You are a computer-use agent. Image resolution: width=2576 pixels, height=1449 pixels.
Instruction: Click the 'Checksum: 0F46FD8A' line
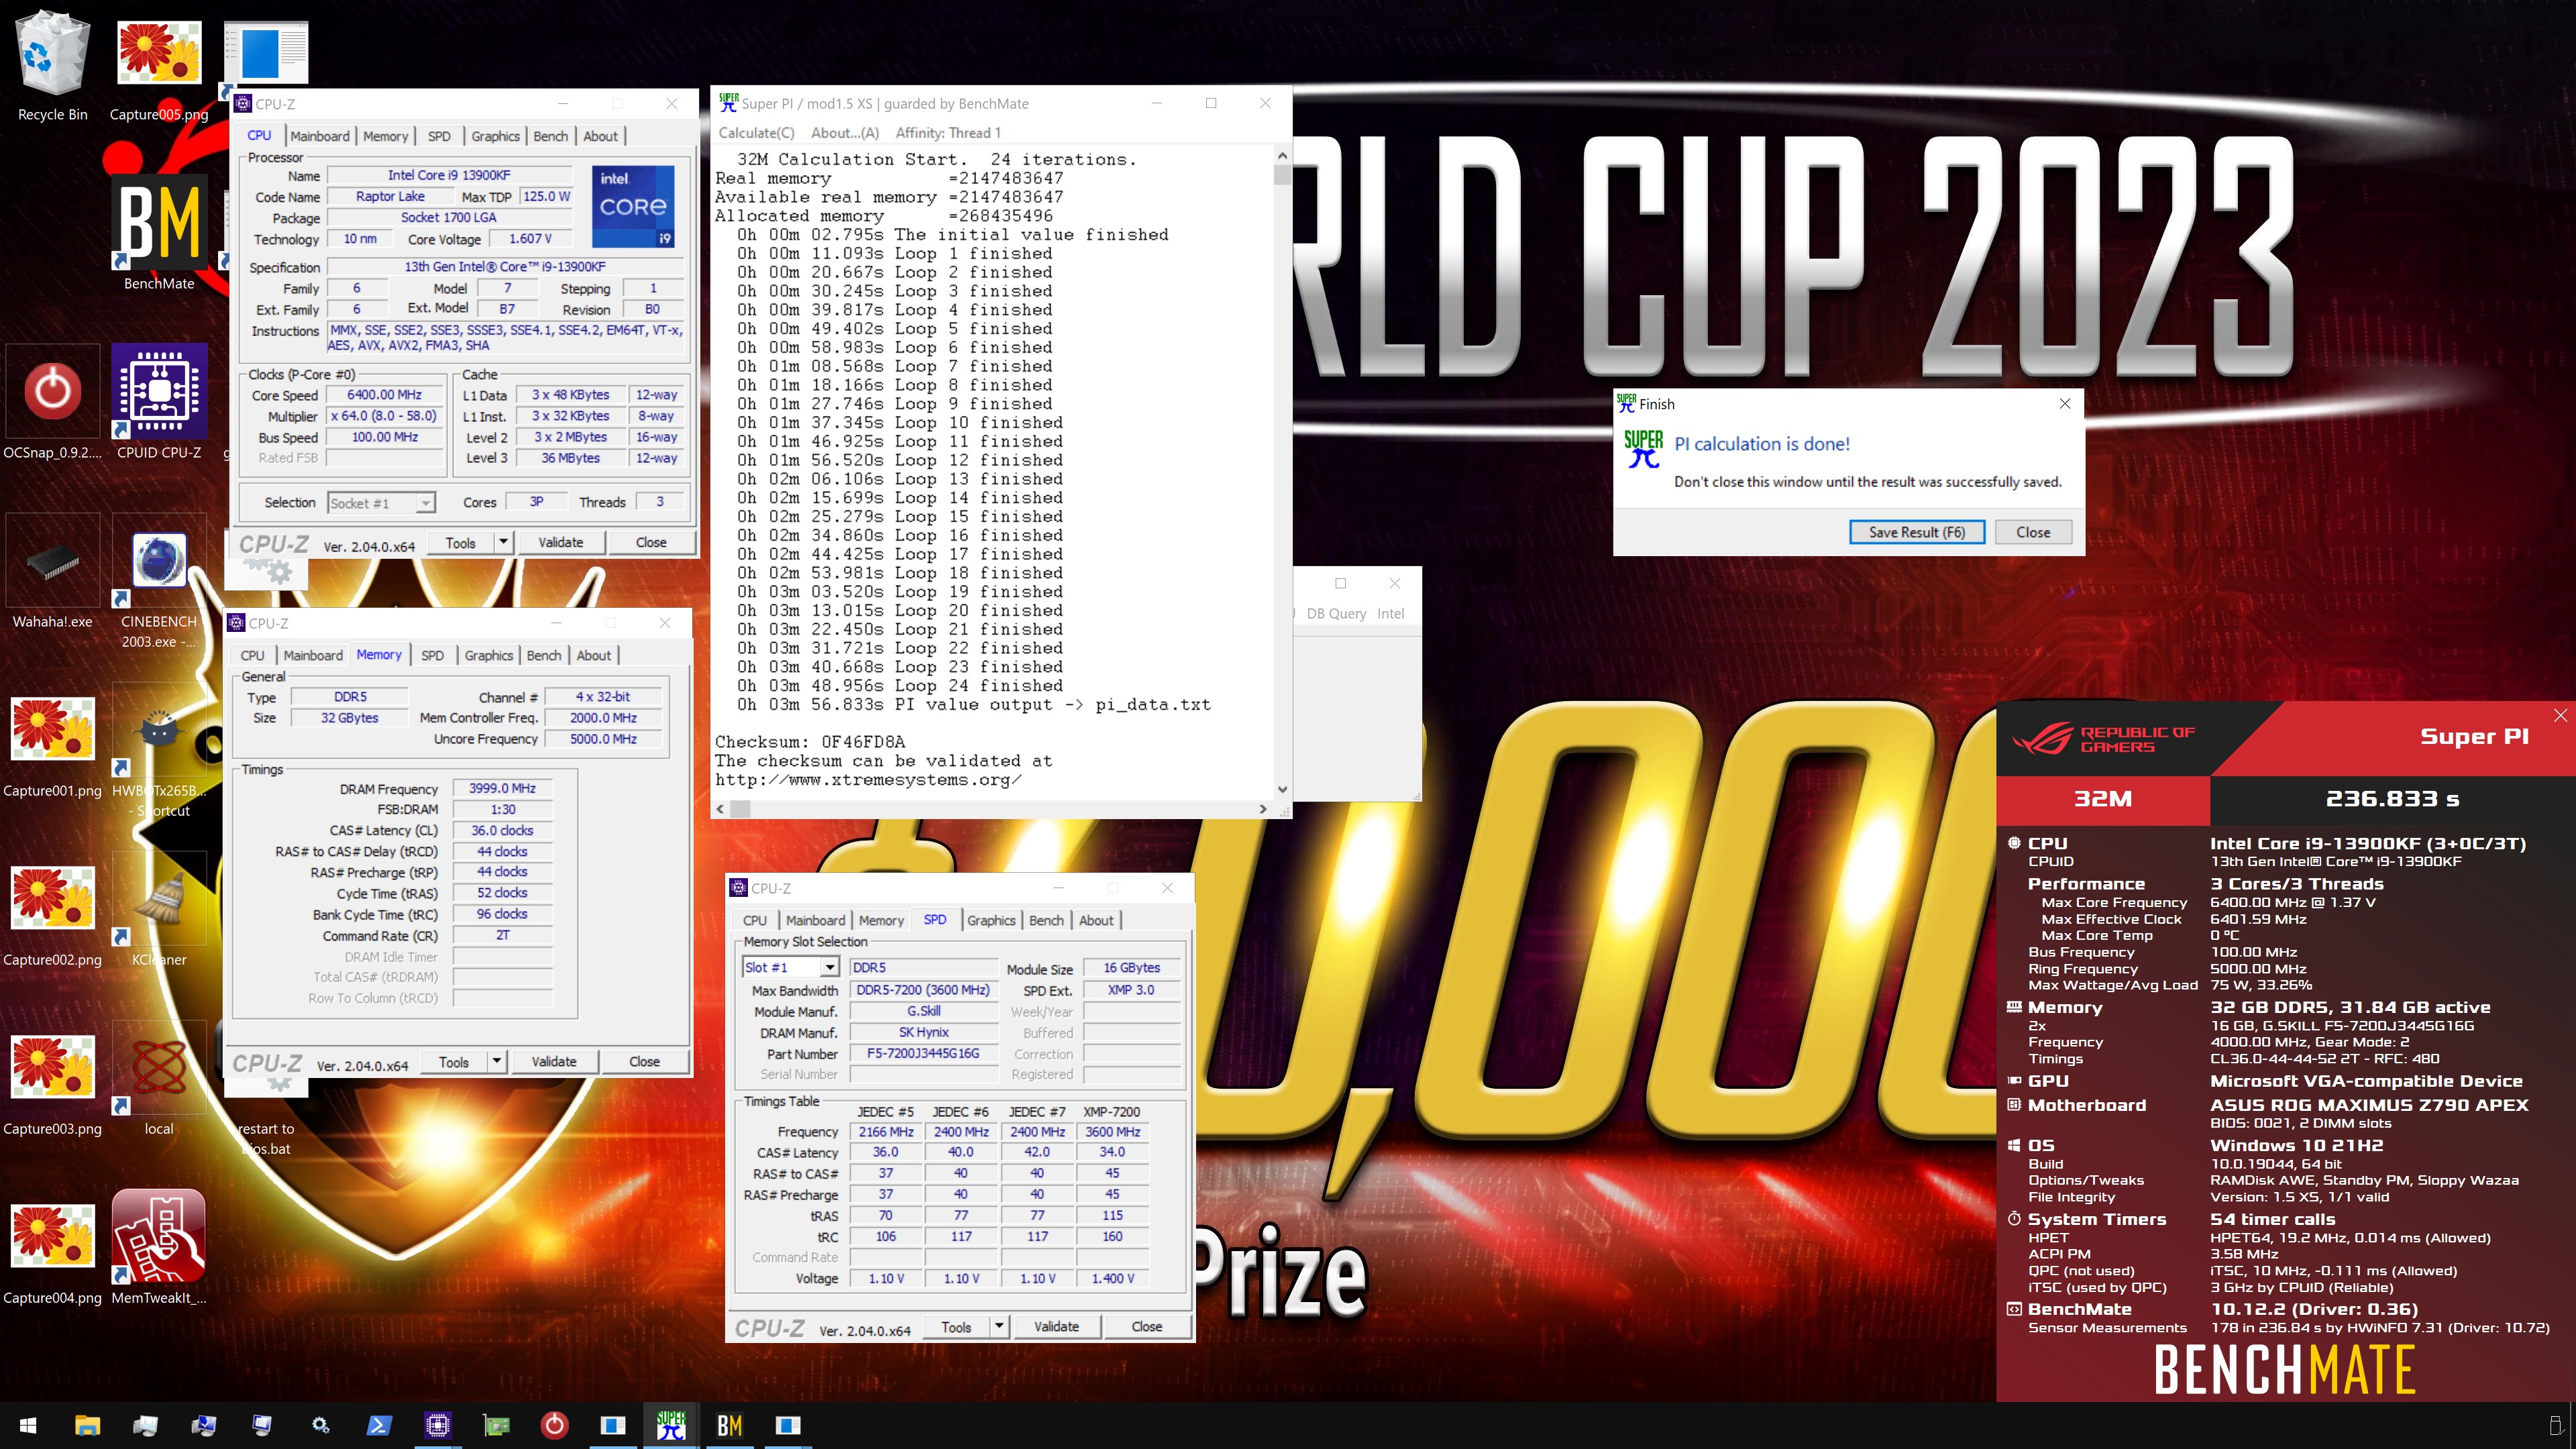pyautogui.click(x=810, y=742)
